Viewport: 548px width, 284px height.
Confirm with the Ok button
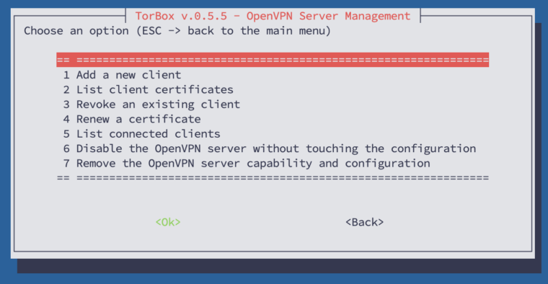pos(168,222)
